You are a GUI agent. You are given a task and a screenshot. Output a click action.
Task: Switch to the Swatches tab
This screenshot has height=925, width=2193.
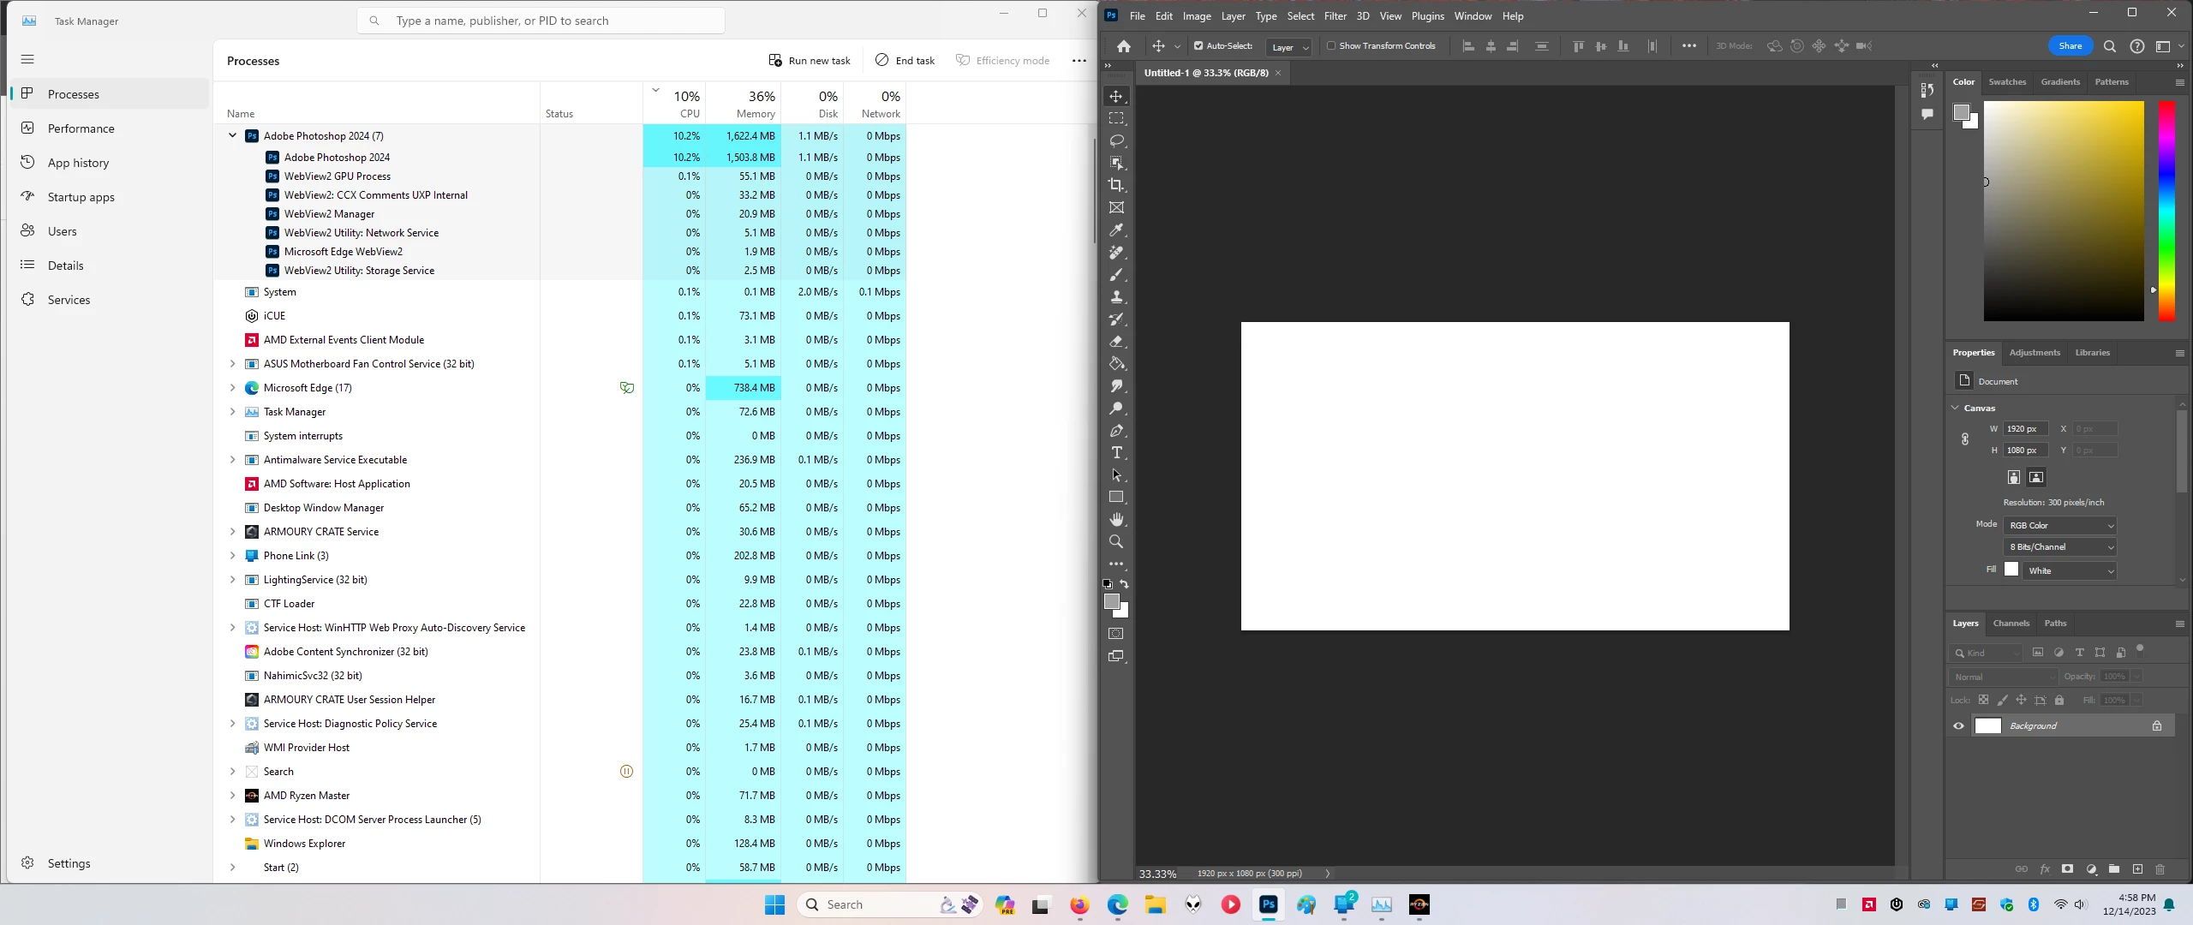(2007, 82)
